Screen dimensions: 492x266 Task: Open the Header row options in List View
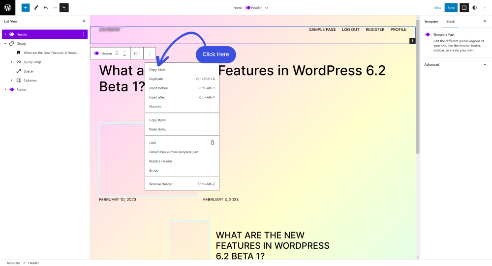(84, 34)
